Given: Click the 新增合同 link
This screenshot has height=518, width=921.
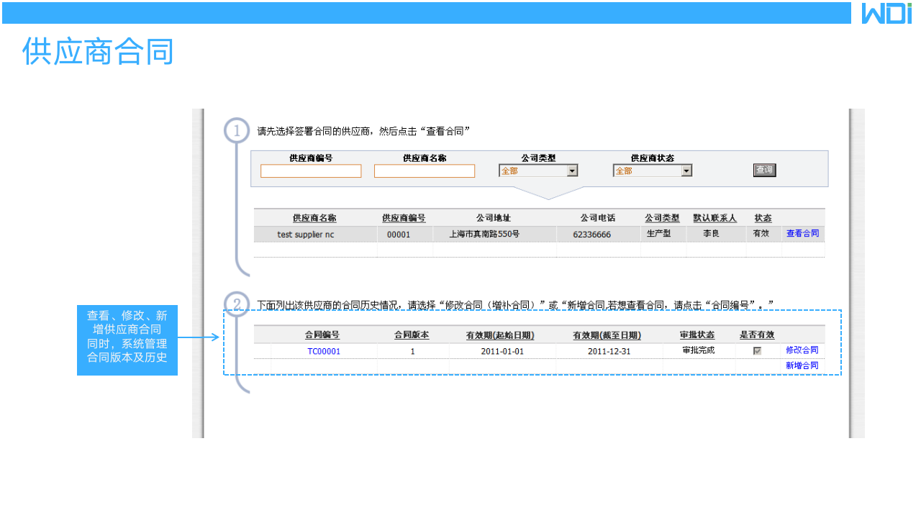Looking at the screenshot, I should click(x=802, y=365).
